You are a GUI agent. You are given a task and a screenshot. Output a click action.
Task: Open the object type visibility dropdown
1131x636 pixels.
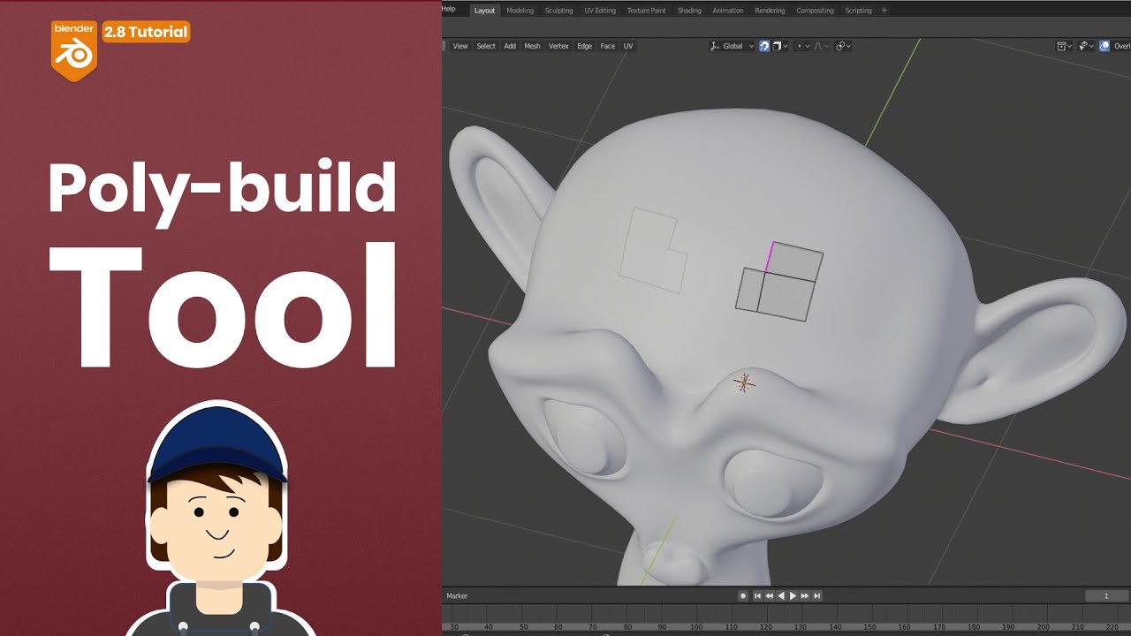(1065, 46)
